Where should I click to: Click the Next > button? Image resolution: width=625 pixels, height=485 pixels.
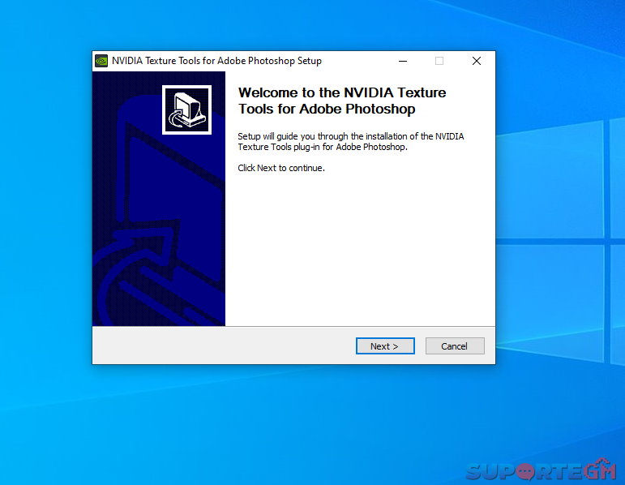385,346
